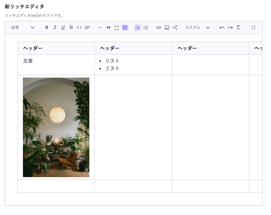This screenshot has height=215, width=271.
Task: Open the カスタム dropdown menu
Action: 198,28
